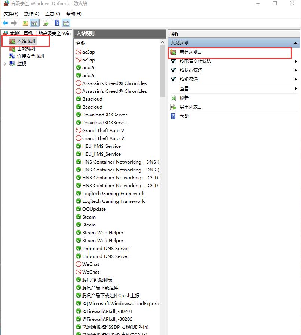Click the green check icon next to 腾讯QQ轻聊版

(x=79, y=280)
